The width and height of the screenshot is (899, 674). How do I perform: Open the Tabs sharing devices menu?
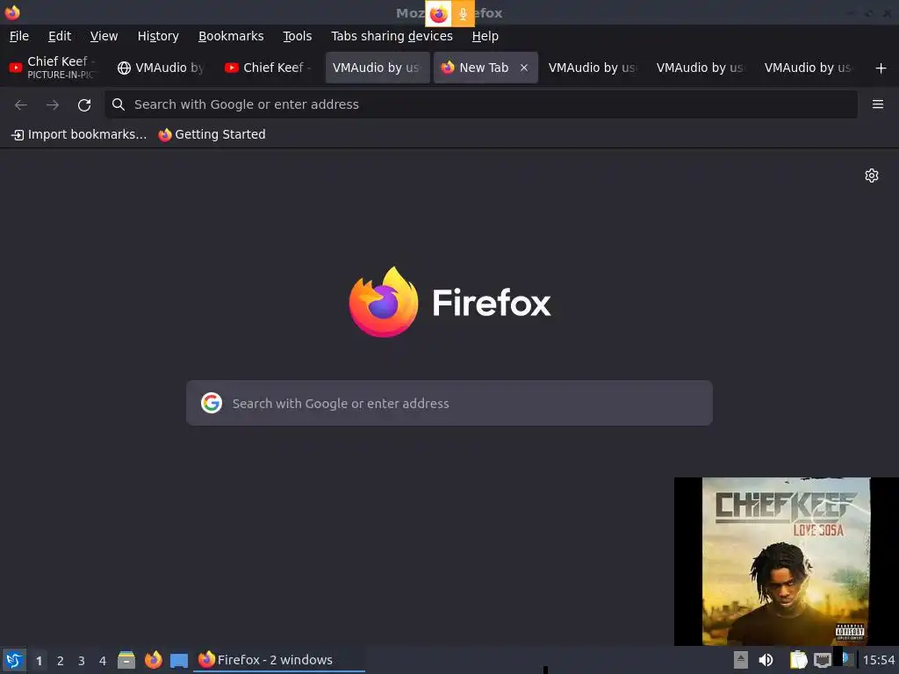(x=392, y=36)
